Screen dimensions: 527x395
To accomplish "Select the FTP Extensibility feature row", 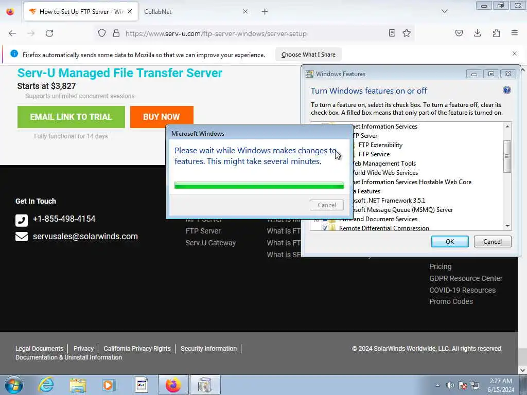I will (380, 145).
